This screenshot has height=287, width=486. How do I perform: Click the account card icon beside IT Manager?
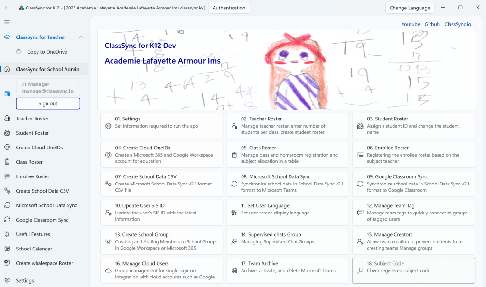pyautogui.click(x=8, y=93)
